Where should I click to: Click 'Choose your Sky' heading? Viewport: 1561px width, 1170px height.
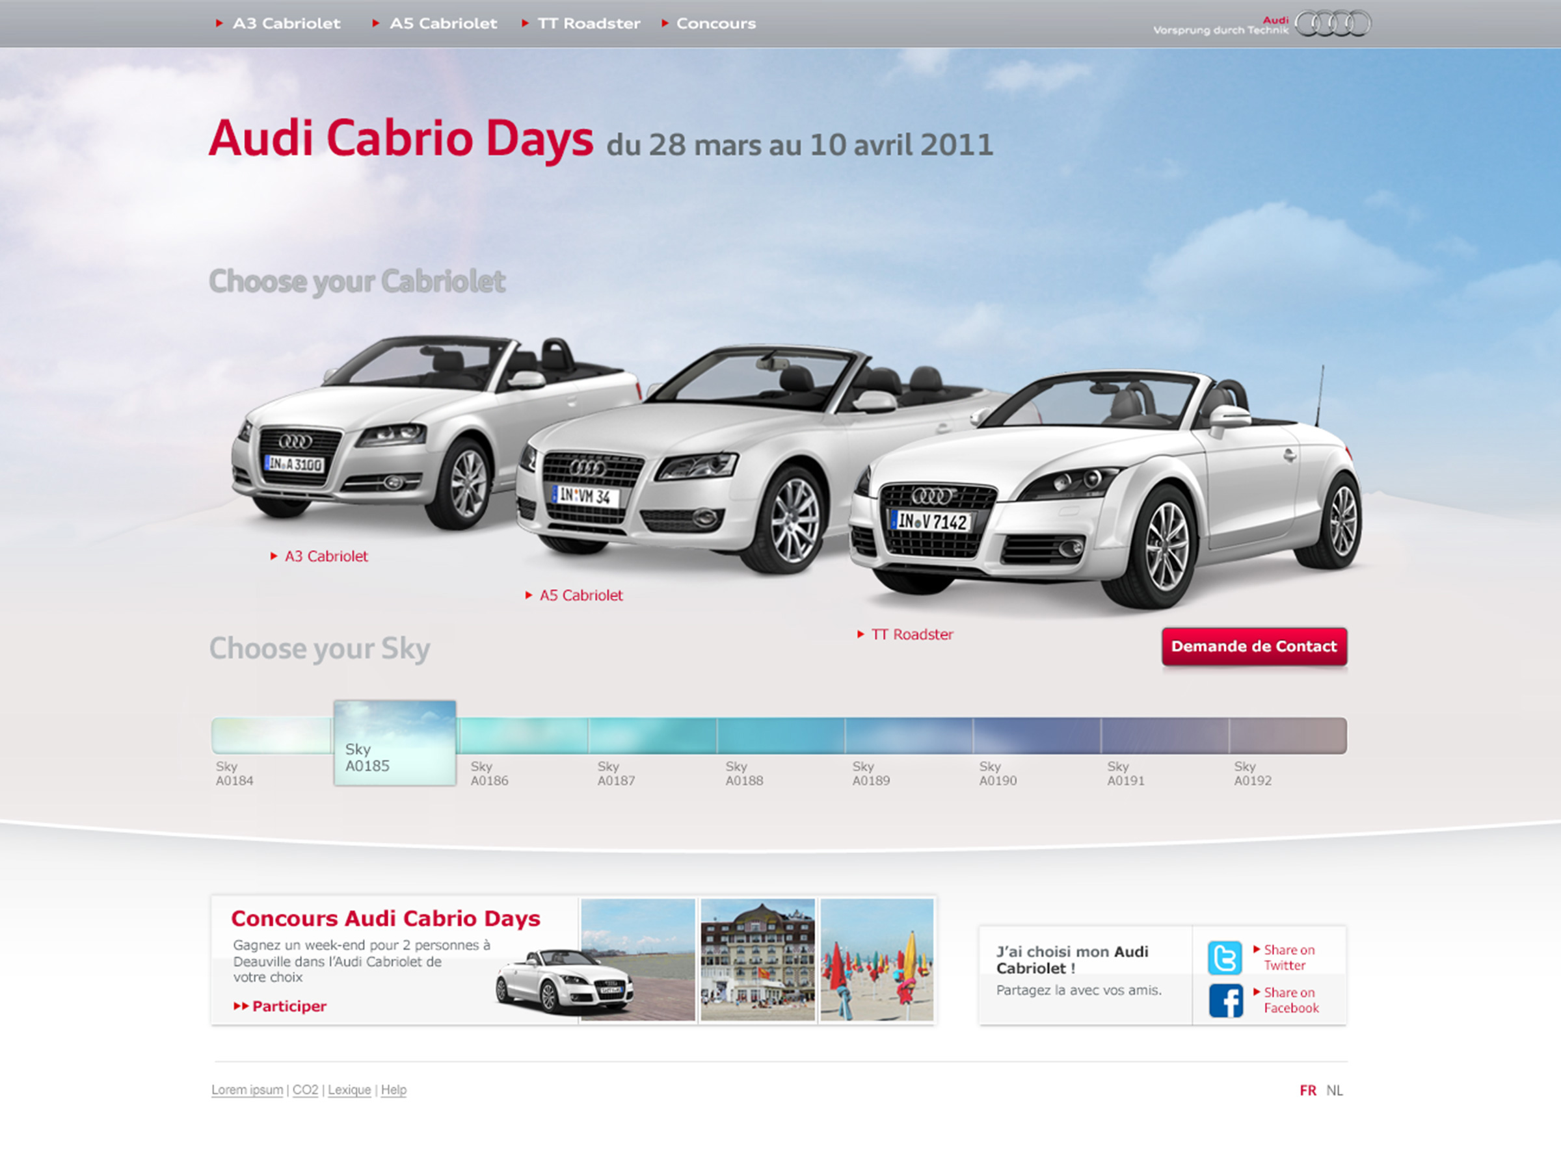click(x=320, y=649)
